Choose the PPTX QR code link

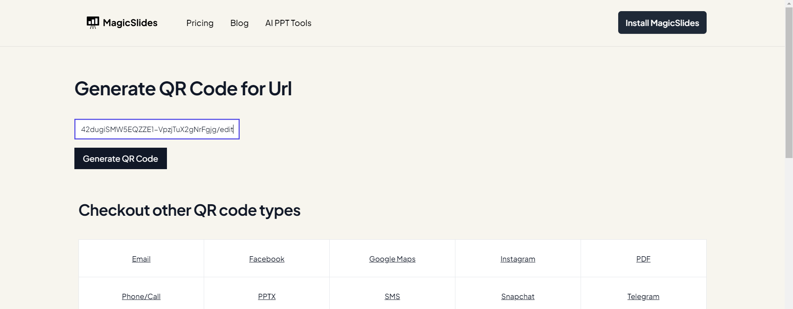coord(267,297)
